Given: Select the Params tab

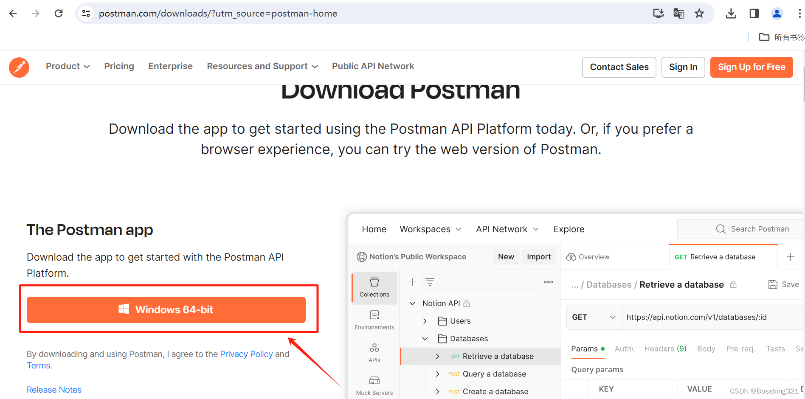Looking at the screenshot, I should (x=588, y=349).
